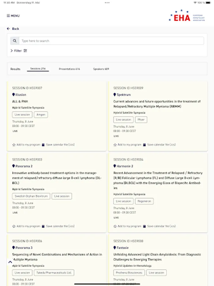Click the search magnifier icon
The width and height of the screenshot is (214, 286).
coord(15,41)
